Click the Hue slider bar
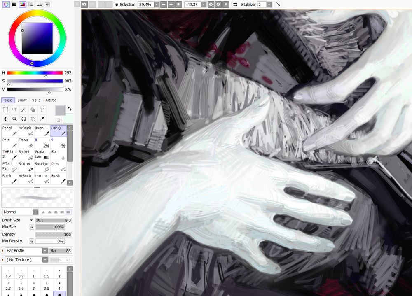This screenshot has width=412, height=296. pos(35,73)
